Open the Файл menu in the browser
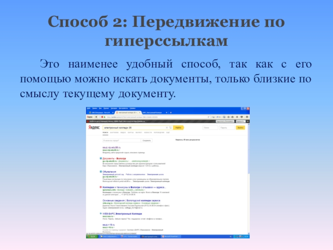 (x=88, y=108)
